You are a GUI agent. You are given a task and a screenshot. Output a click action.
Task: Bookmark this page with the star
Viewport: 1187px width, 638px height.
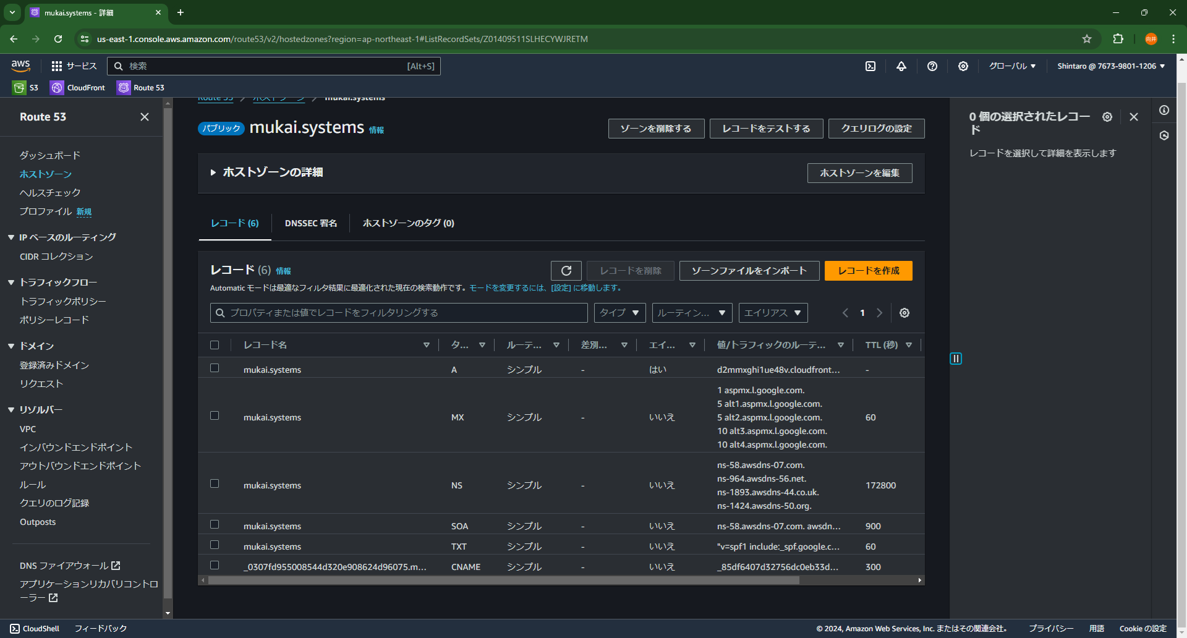coord(1087,39)
